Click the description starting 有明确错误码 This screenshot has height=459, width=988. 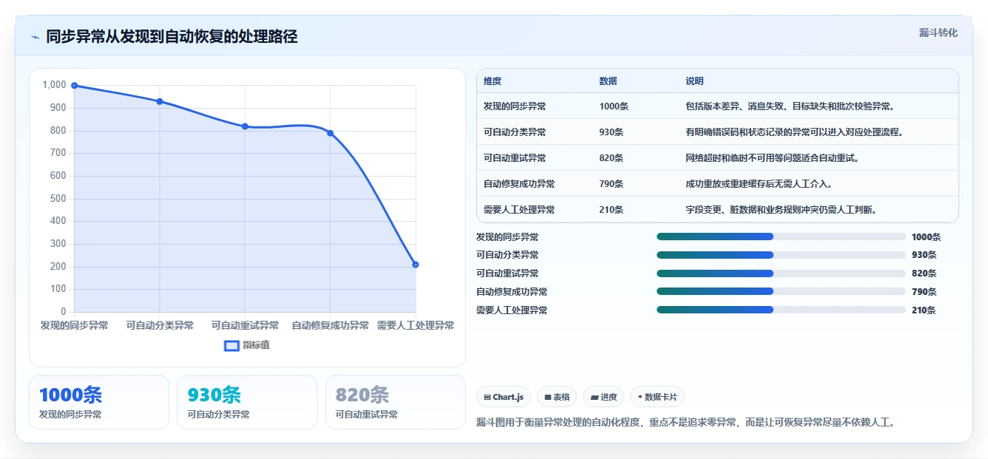796,132
